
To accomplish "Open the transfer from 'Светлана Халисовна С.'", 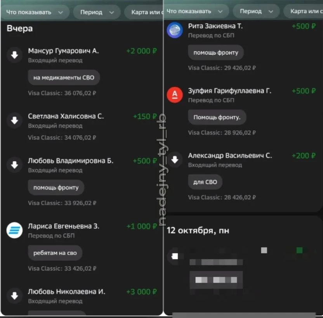I will (x=66, y=116).
